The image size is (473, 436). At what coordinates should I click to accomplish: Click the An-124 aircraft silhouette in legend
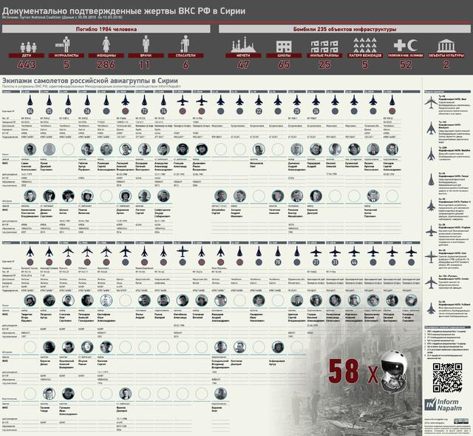pyautogui.click(x=432, y=283)
